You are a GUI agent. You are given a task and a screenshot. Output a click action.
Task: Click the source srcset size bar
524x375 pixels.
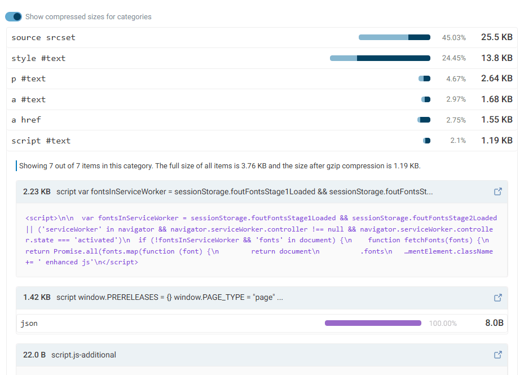[x=394, y=38]
